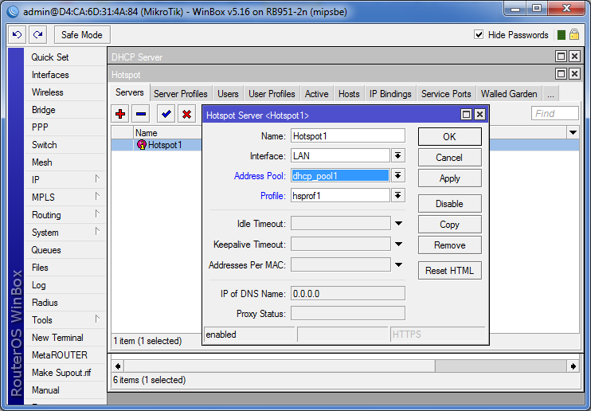Viewport: 591px width, 411px height.
Task: Click the Find search box
Action: coord(555,113)
